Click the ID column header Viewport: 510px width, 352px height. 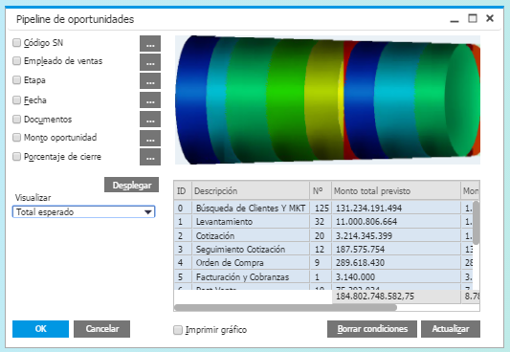(x=183, y=190)
